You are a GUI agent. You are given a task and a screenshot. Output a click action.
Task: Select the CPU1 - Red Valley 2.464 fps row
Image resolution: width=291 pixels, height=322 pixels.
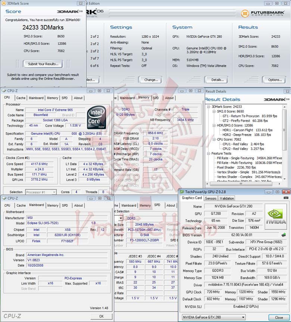coord(243,144)
